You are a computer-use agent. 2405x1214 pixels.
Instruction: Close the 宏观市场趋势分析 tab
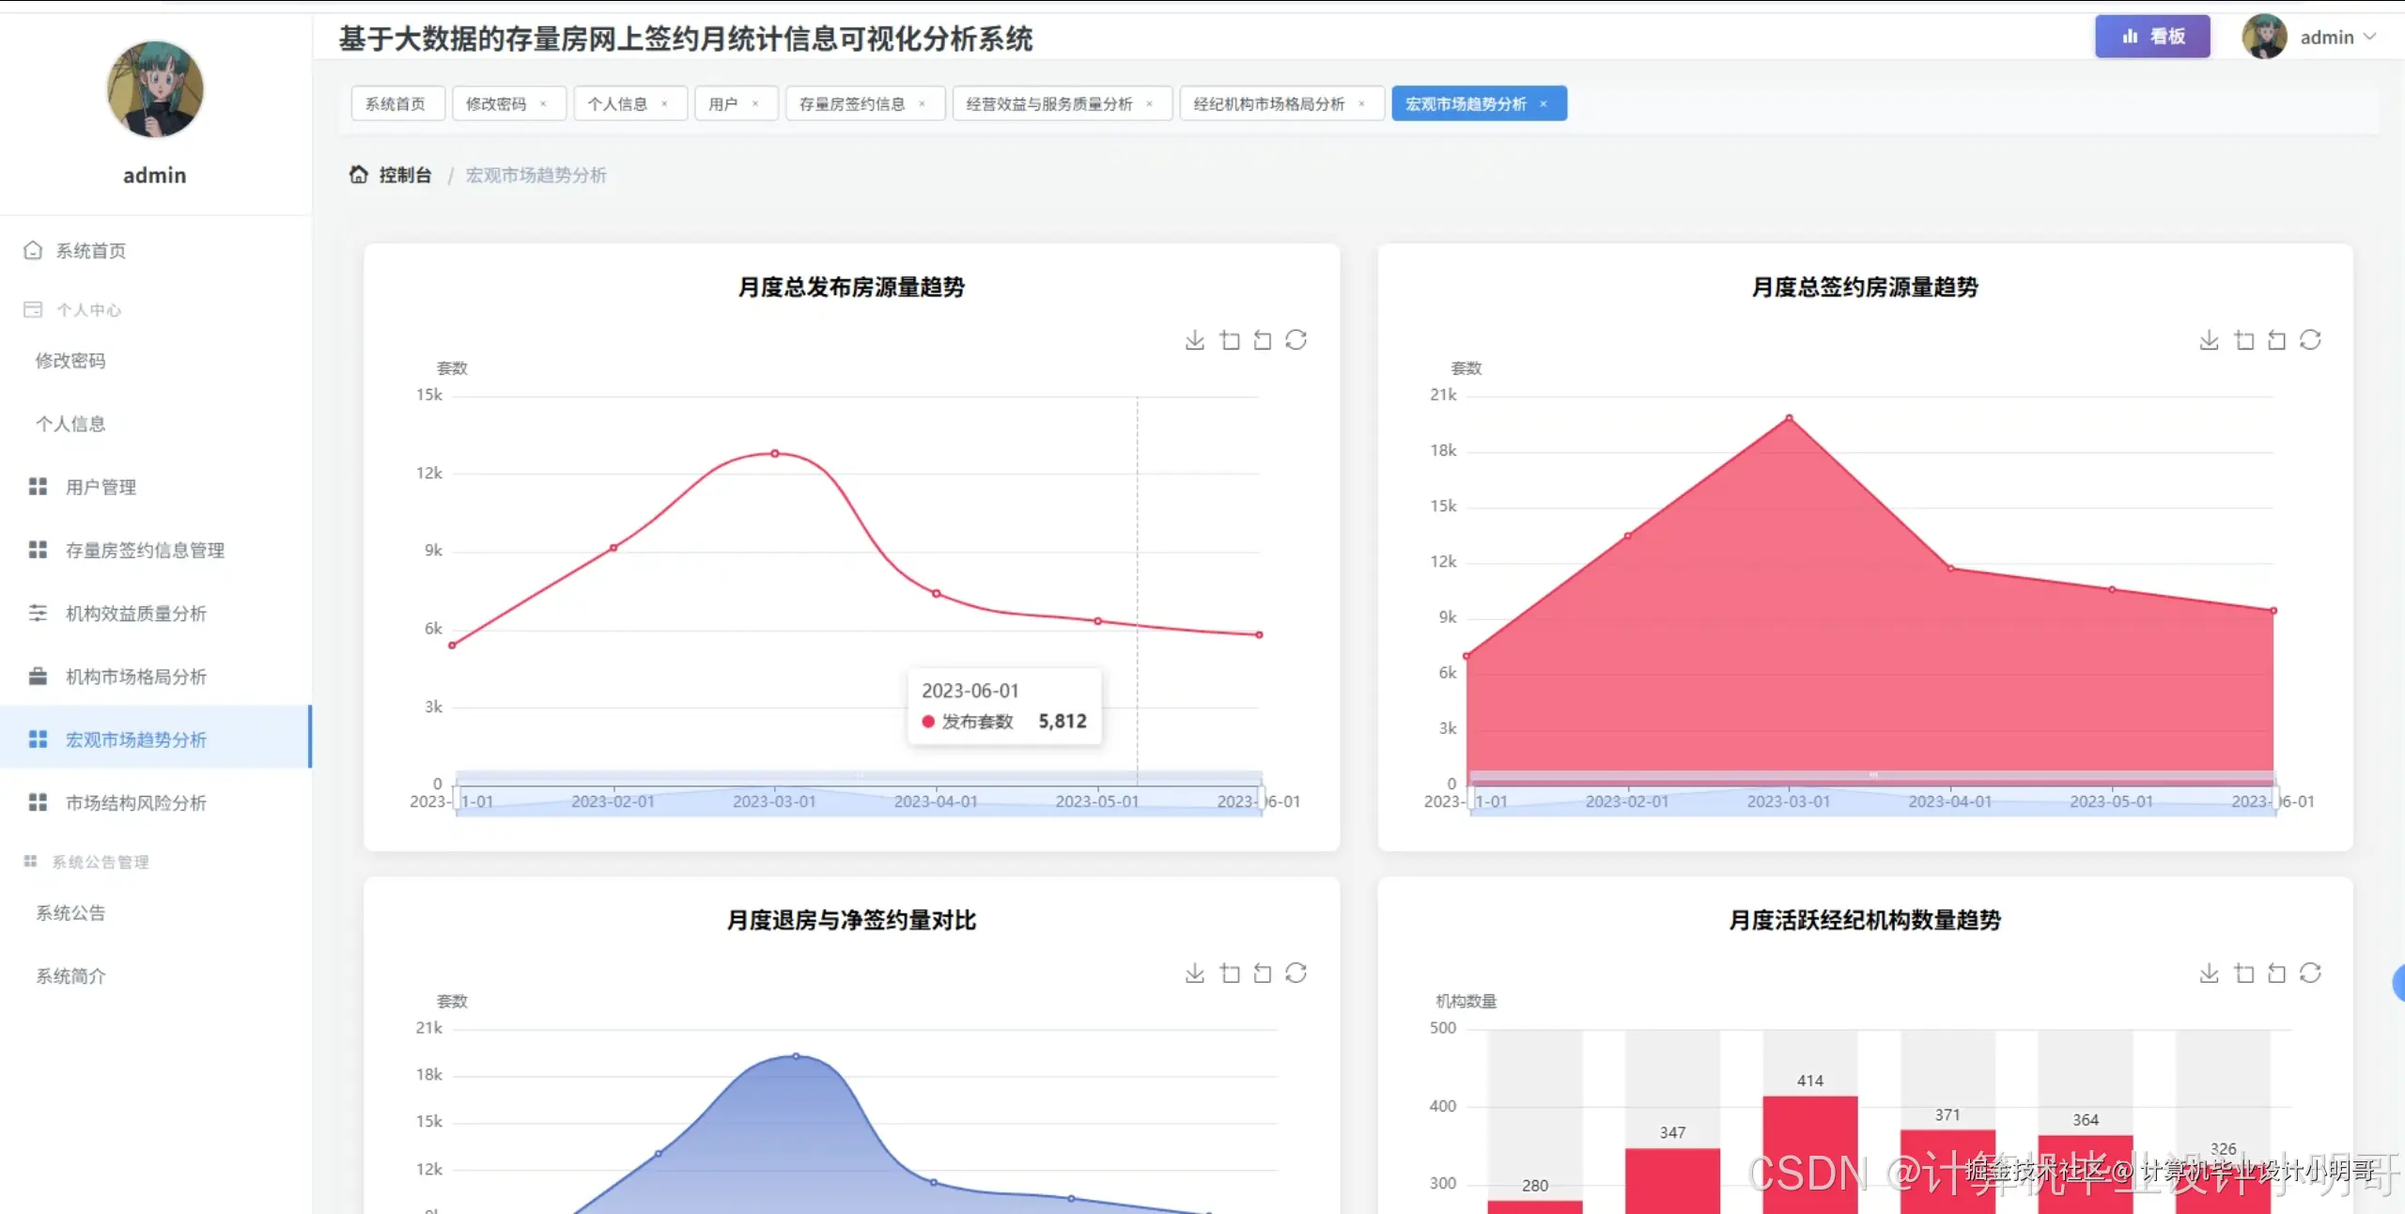pos(1544,104)
